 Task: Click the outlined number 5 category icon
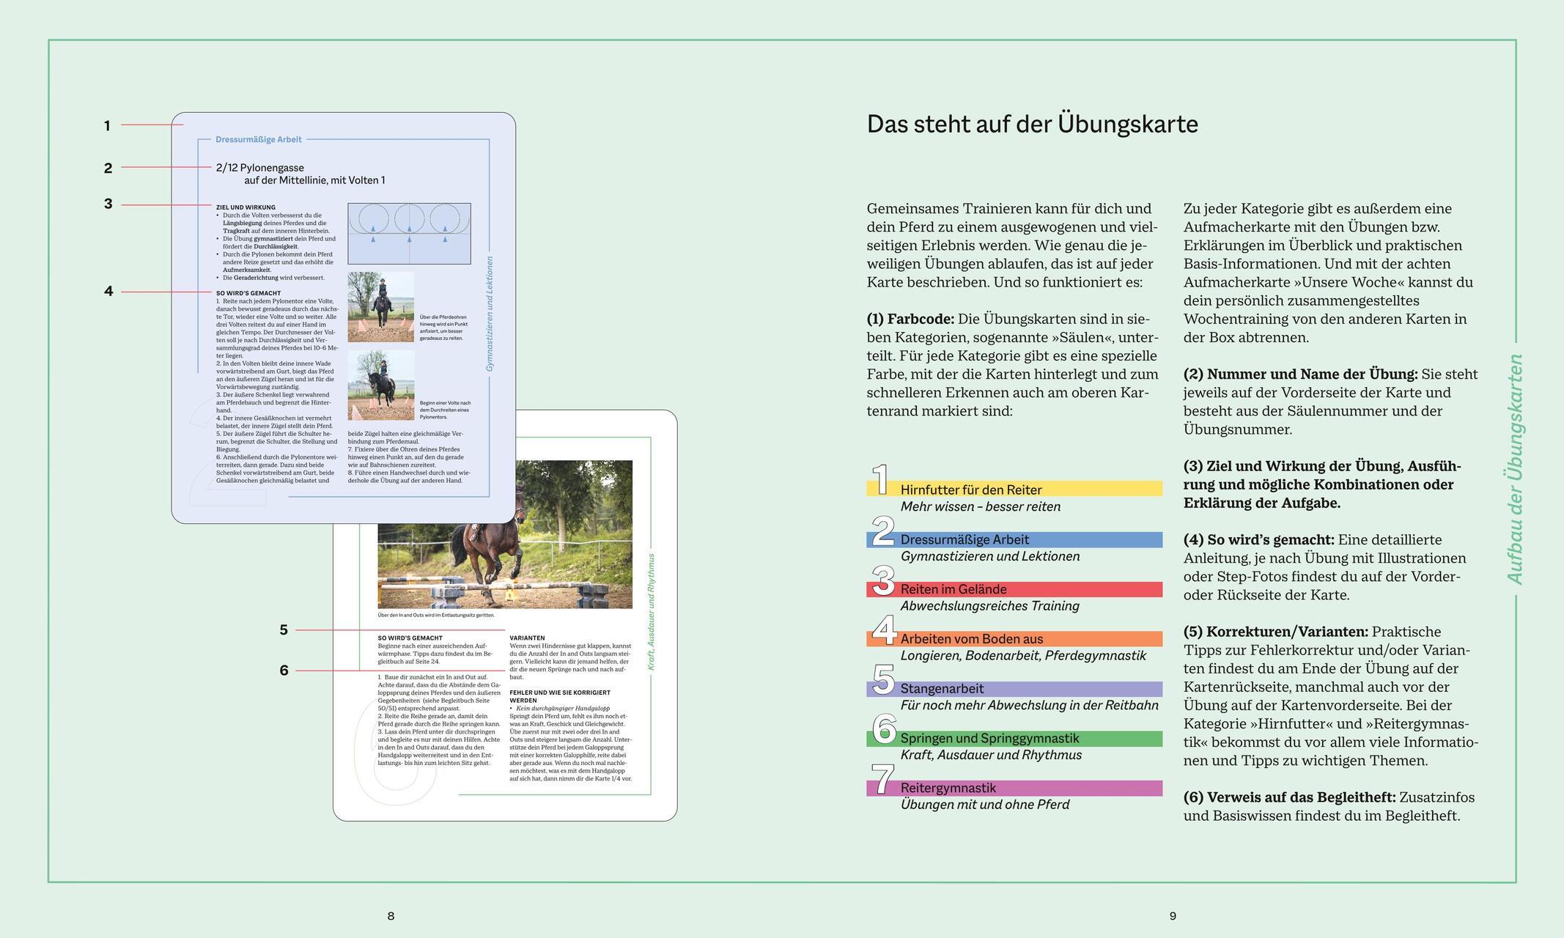883,679
